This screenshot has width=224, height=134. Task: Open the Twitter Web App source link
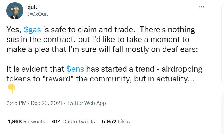click(x=86, y=103)
